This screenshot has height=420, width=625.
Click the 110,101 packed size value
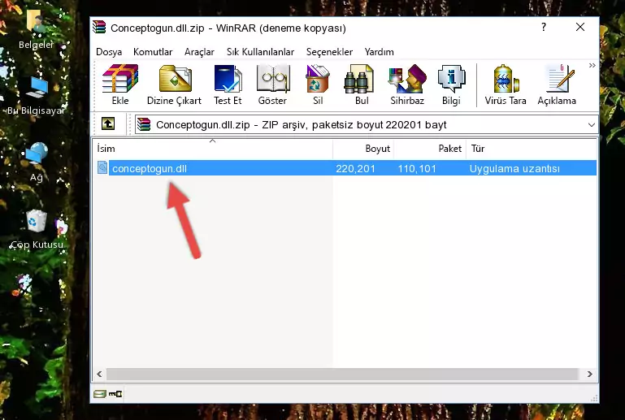(x=417, y=168)
